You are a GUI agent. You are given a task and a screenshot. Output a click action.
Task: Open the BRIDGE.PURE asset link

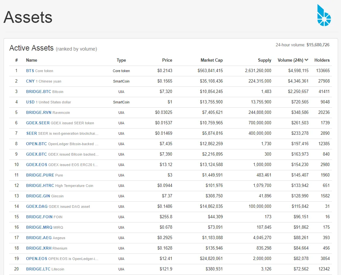point(40,175)
